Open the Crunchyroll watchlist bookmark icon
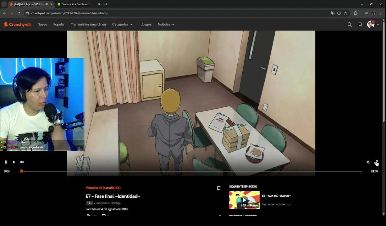This screenshot has width=386, height=226. coord(360,24)
